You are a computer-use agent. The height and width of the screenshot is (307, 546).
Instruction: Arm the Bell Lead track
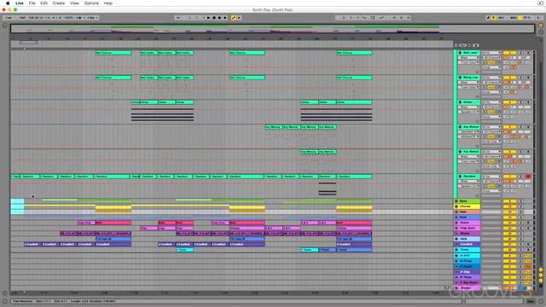528,53
